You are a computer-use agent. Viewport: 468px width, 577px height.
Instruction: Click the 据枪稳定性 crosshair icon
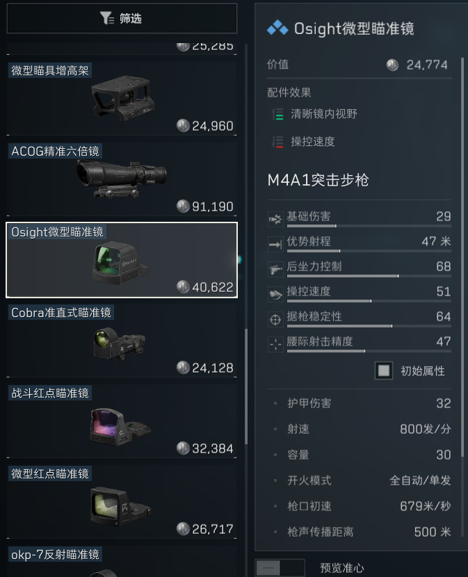pyautogui.click(x=275, y=319)
